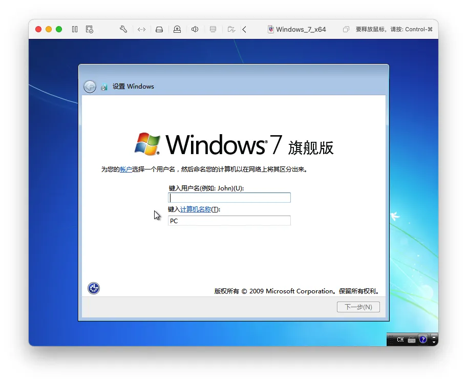
Task: Click the 键入用户名(例如: John)(U): label
Action: [x=206, y=188]
